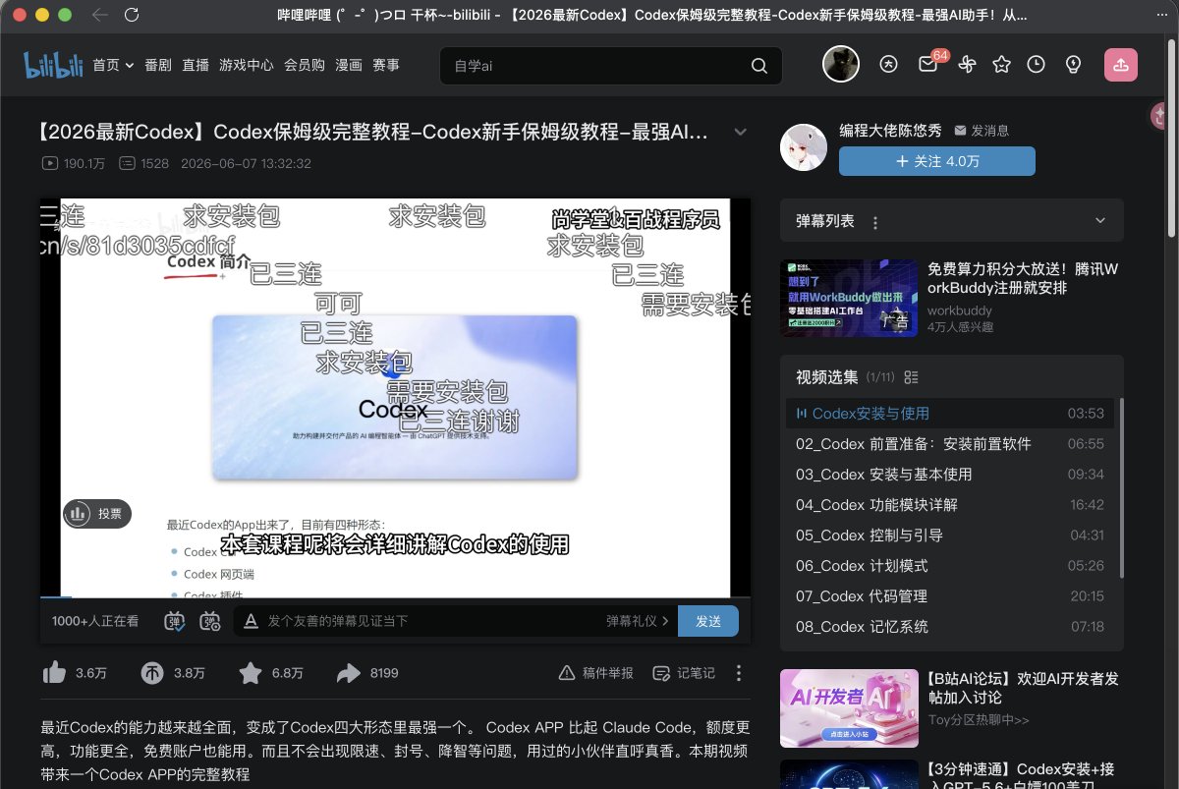1179x789 pixels.
Task: Open watch history clock icon
Action: [x=1037, y=65]
